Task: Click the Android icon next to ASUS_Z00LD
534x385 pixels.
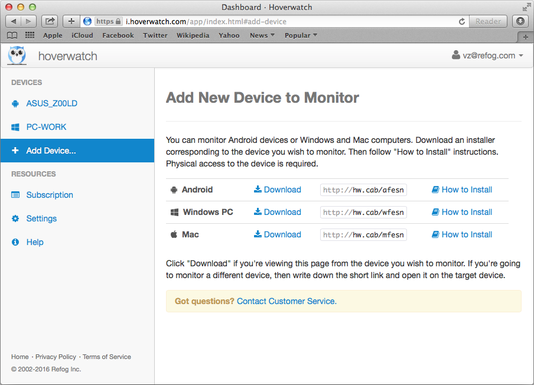Action: tap(15, 103)
